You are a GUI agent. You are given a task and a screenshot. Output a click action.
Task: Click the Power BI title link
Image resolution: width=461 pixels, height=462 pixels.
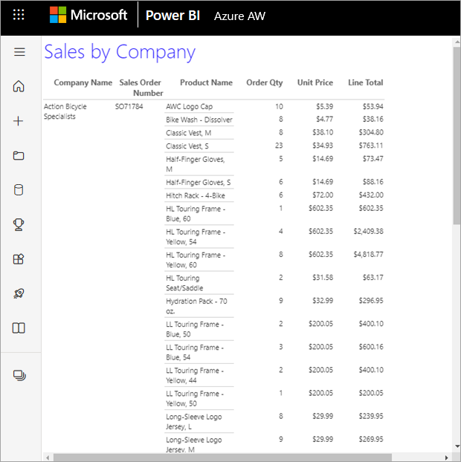(x=173, y=16)
